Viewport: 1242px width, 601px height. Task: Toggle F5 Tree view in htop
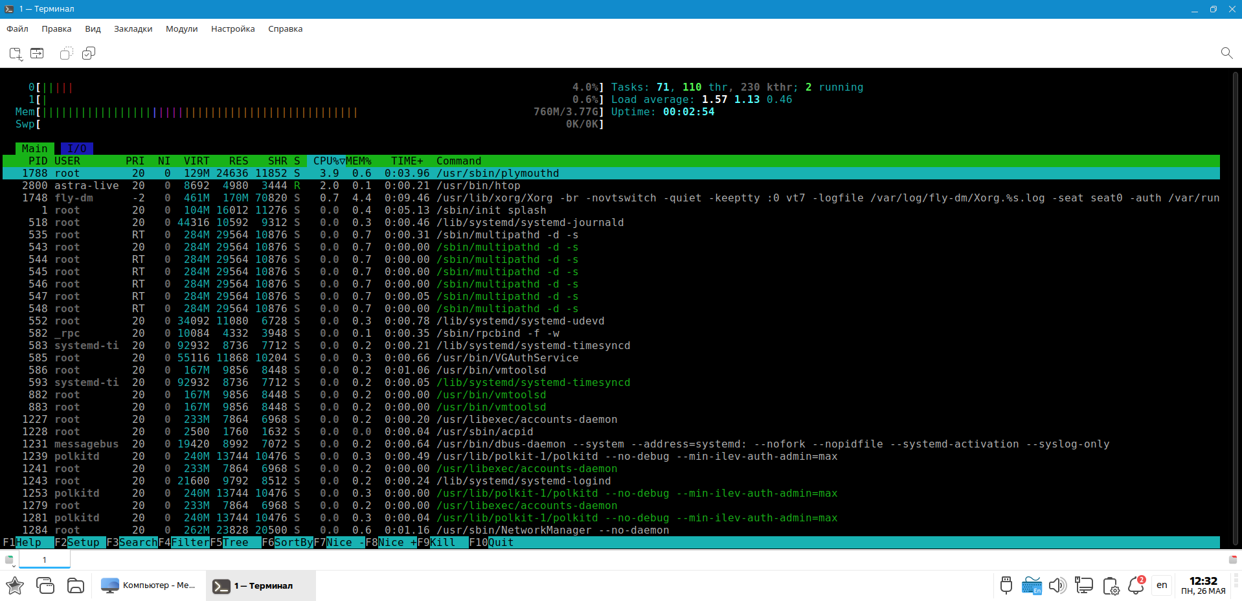[234, 543]
